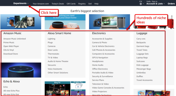Expand the Account & Lists dropdown
This screenshot has height=96, width=176.
click(x=155, y=4)
